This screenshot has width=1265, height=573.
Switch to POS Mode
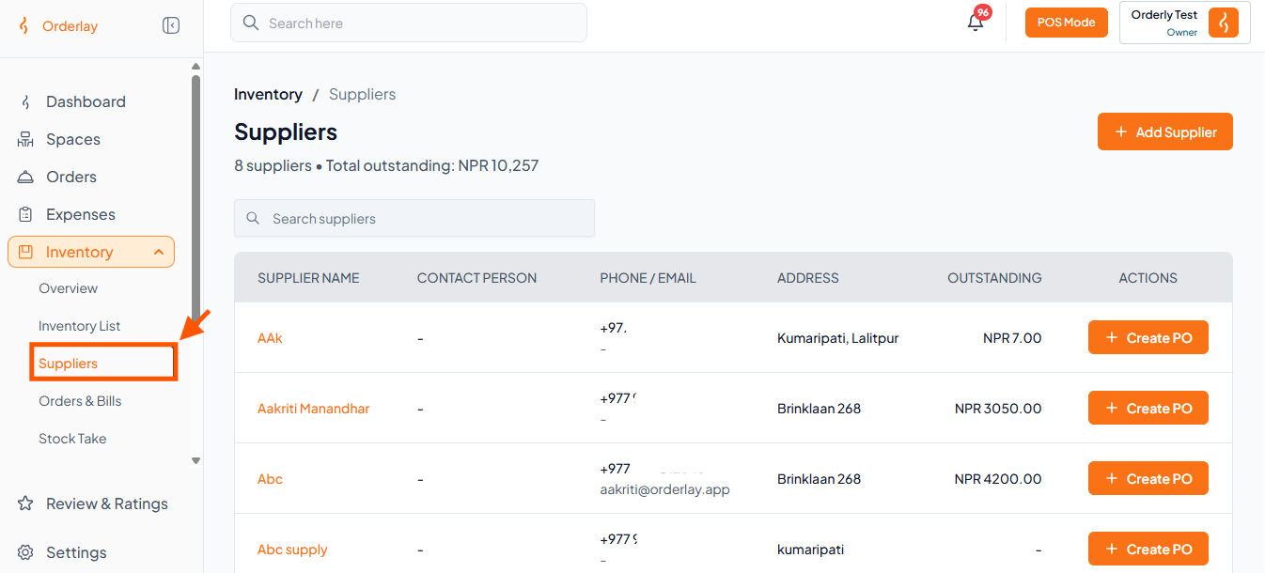[x=1066, y=23]
